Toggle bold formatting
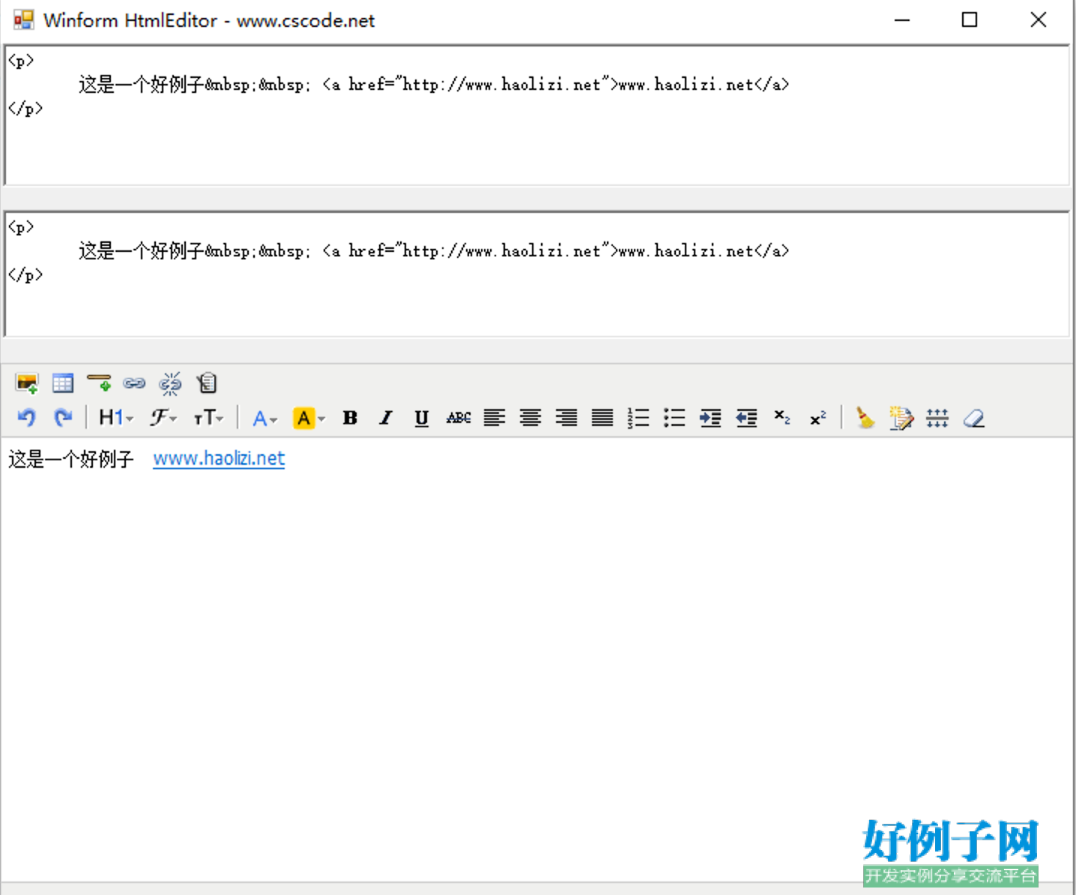This screenshot has height=895, width=1076. [x=349, y=418]
